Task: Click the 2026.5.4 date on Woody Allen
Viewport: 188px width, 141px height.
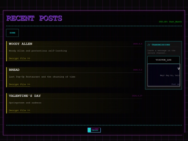Action: 138,44
